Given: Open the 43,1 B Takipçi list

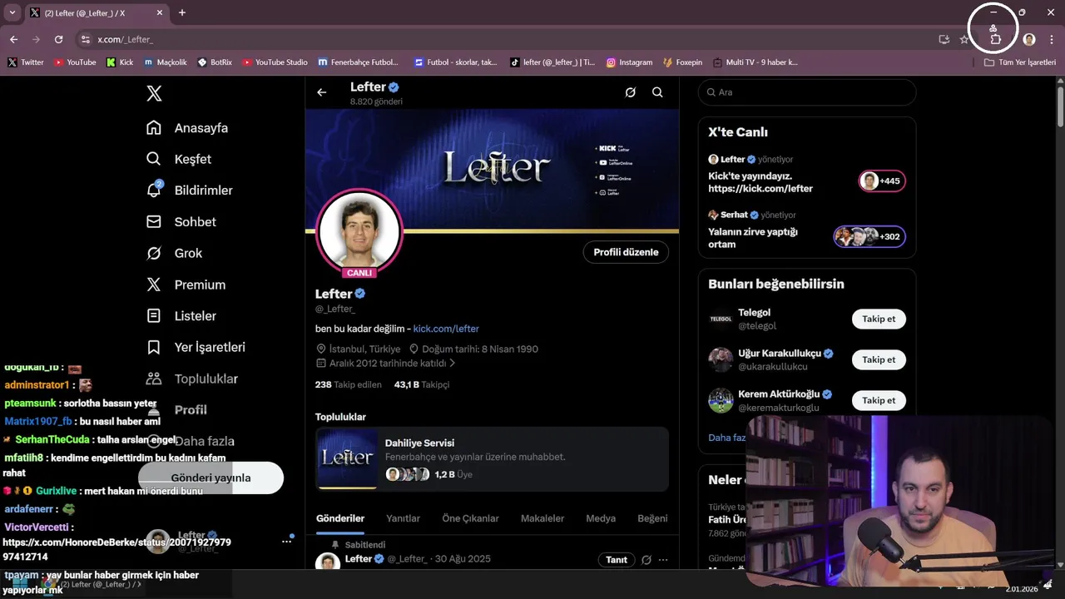Looking at the screenshot, I should tap(422, 384).
